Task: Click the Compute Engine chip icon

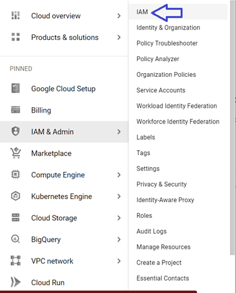Action: tap(16, 174)
